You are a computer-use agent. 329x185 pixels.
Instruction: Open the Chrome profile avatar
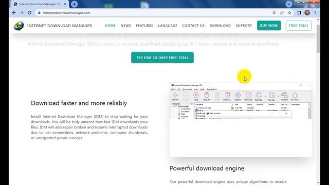click(x=307, y=13)
